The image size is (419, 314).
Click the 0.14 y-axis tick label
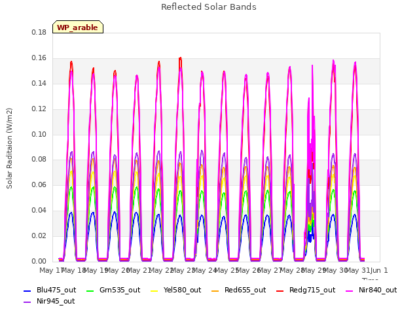click(39, 83)
